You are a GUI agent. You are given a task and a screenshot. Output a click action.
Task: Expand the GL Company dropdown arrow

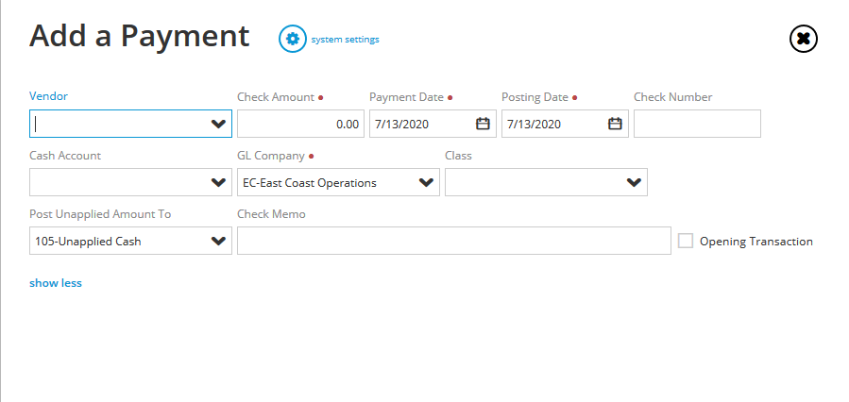(x=426, y=182)
